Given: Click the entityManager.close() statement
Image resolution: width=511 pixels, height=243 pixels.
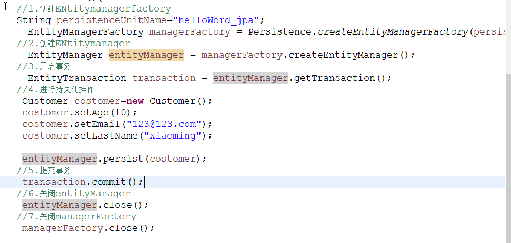Looking at the screenshot, I should click(85, 205).
